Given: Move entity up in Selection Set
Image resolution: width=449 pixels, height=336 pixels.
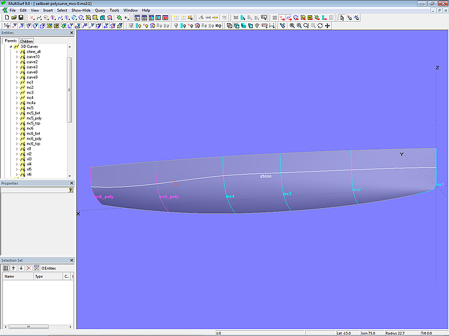Looking at the screenshot, I should [x=13, y=268].
